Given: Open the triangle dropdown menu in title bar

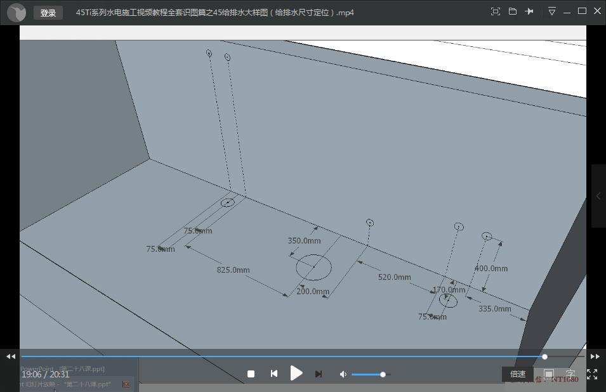Looking at the screenshot, I should tap(552, 11).
